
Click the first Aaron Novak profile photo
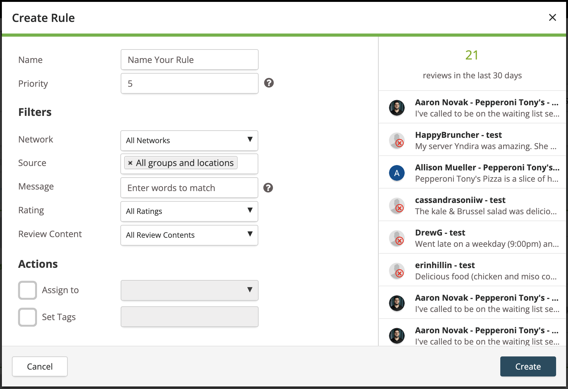pyautogui.click(x=397, y=108)
